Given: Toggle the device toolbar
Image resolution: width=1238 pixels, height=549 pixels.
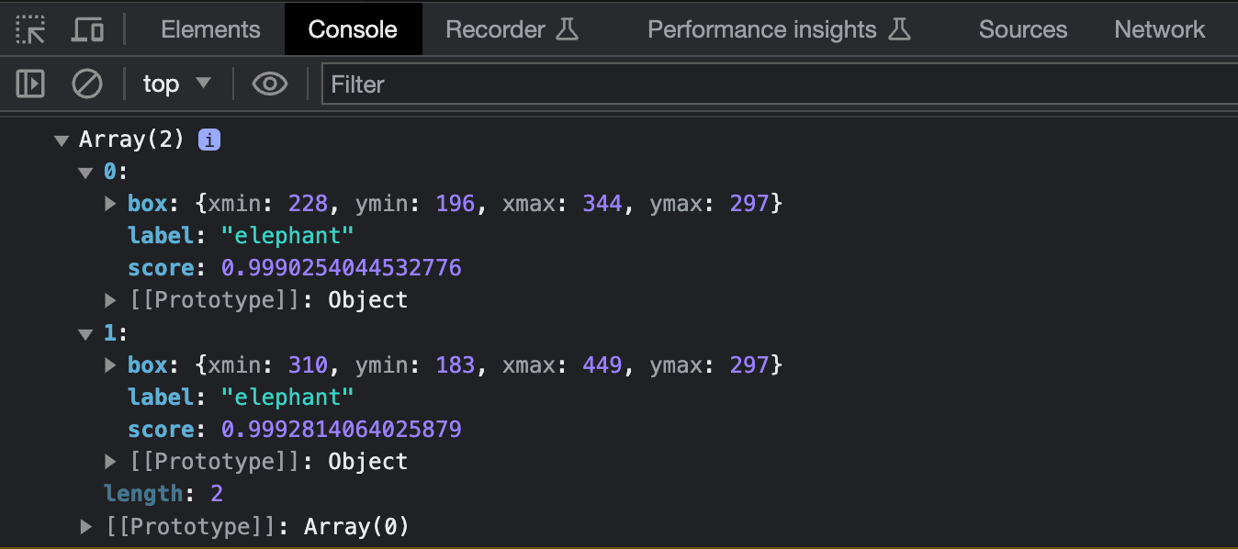Looking at the screenshot, I should (87, 28).
